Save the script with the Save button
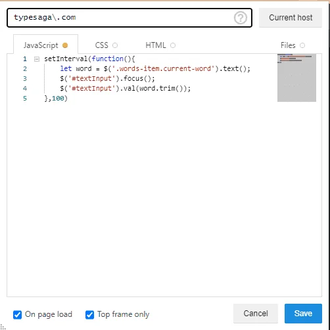Image resolution: width=330 pixels, height=330 pixels. [x=303, y=314]
